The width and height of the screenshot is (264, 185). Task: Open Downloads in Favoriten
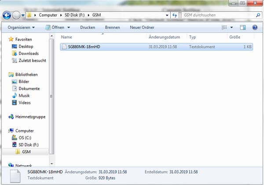point(28,53)
